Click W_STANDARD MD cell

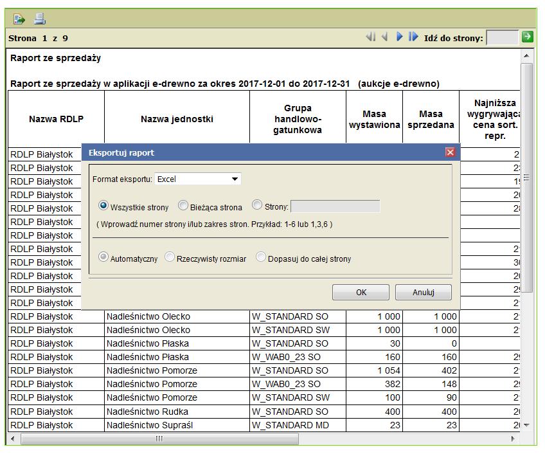(x=298, y=425)
